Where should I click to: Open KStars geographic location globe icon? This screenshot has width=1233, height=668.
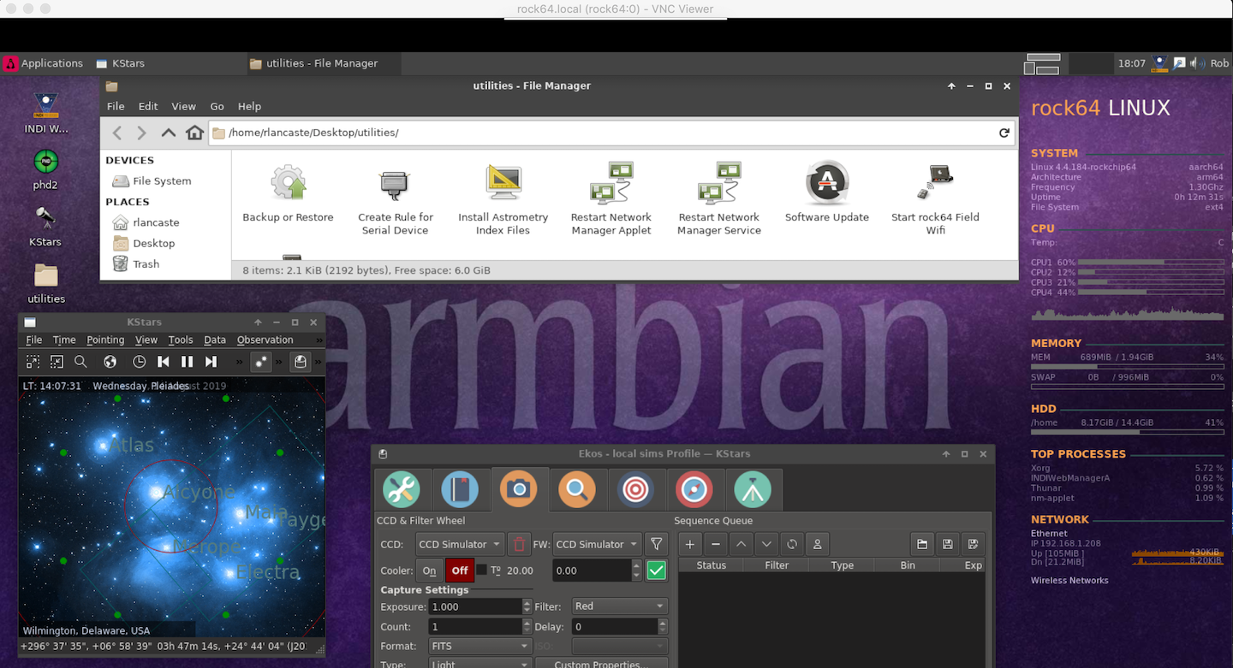[110, 362]
